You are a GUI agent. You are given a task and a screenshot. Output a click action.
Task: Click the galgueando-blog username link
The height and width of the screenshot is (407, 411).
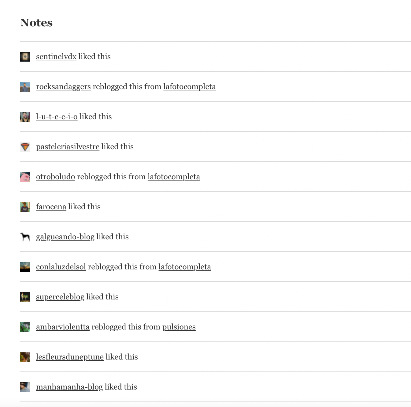65,237
